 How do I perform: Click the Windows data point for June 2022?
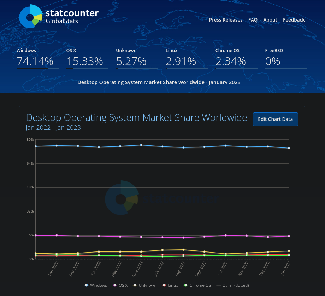(141, 145)
